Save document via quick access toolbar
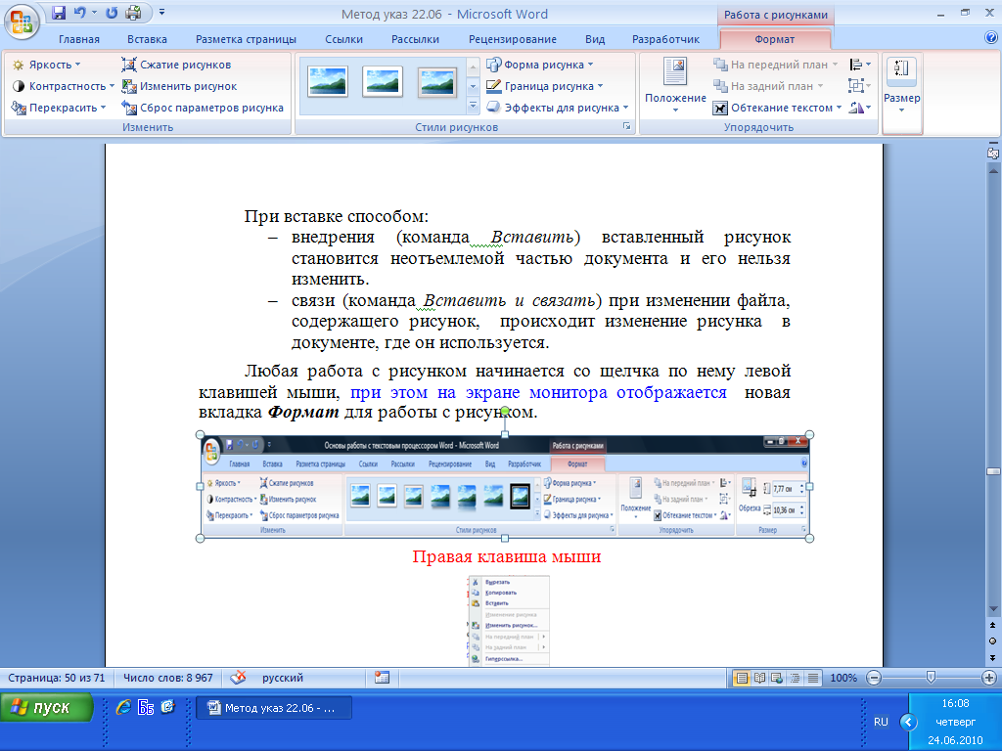Screen dimensions: 1002x751 [59, 12]
